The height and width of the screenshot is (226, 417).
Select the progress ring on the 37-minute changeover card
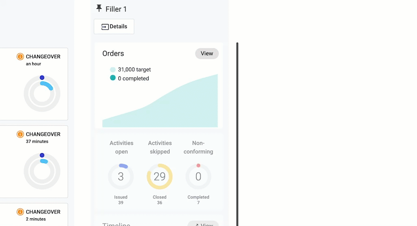[x=42, y=171]
